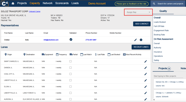Click phone number (773) 837-2897
Screen dimensions: 186x102
[91, 40]
